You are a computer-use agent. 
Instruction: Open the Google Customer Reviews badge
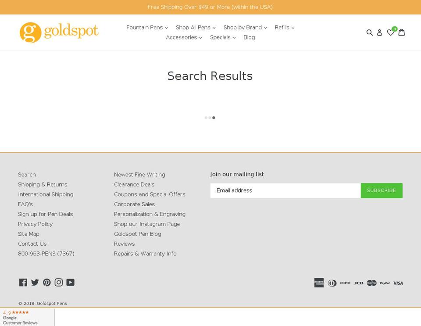[x=27, y=317]
